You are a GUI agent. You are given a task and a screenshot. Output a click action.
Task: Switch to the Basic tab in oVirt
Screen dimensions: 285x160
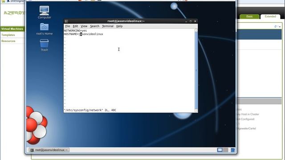249,16
